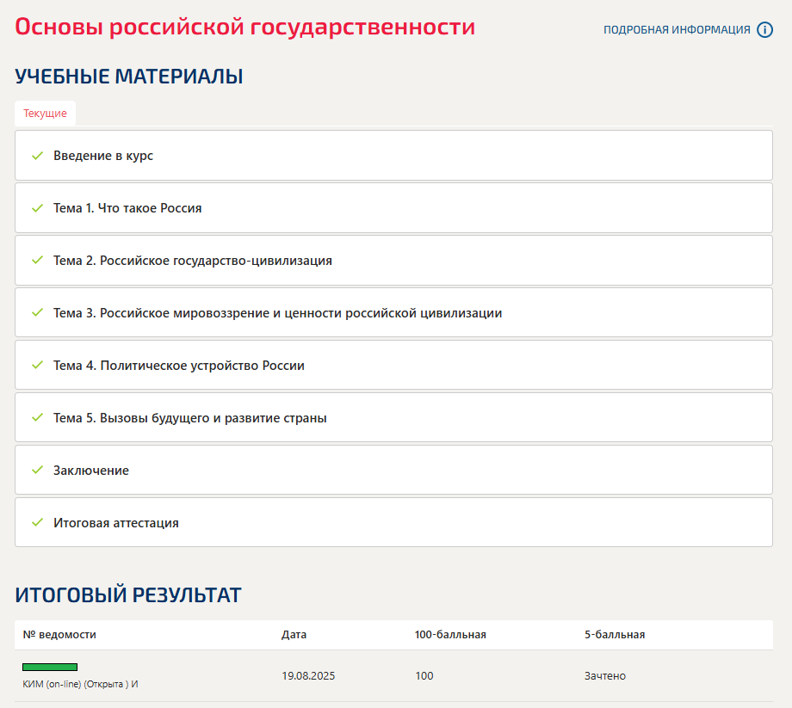Click the КИМ (on-line) (Открыта) И text
Screen dimensions: 792x708
(80, 684)
